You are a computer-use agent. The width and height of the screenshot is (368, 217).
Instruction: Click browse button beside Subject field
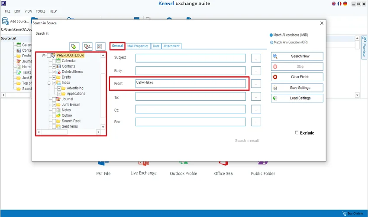(x=256, y=58)
